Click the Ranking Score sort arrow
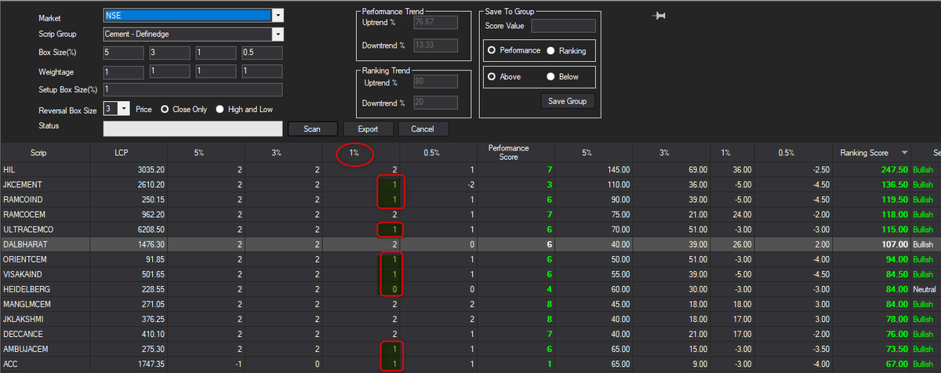941x373 pixels. click(x=905, y=153)
